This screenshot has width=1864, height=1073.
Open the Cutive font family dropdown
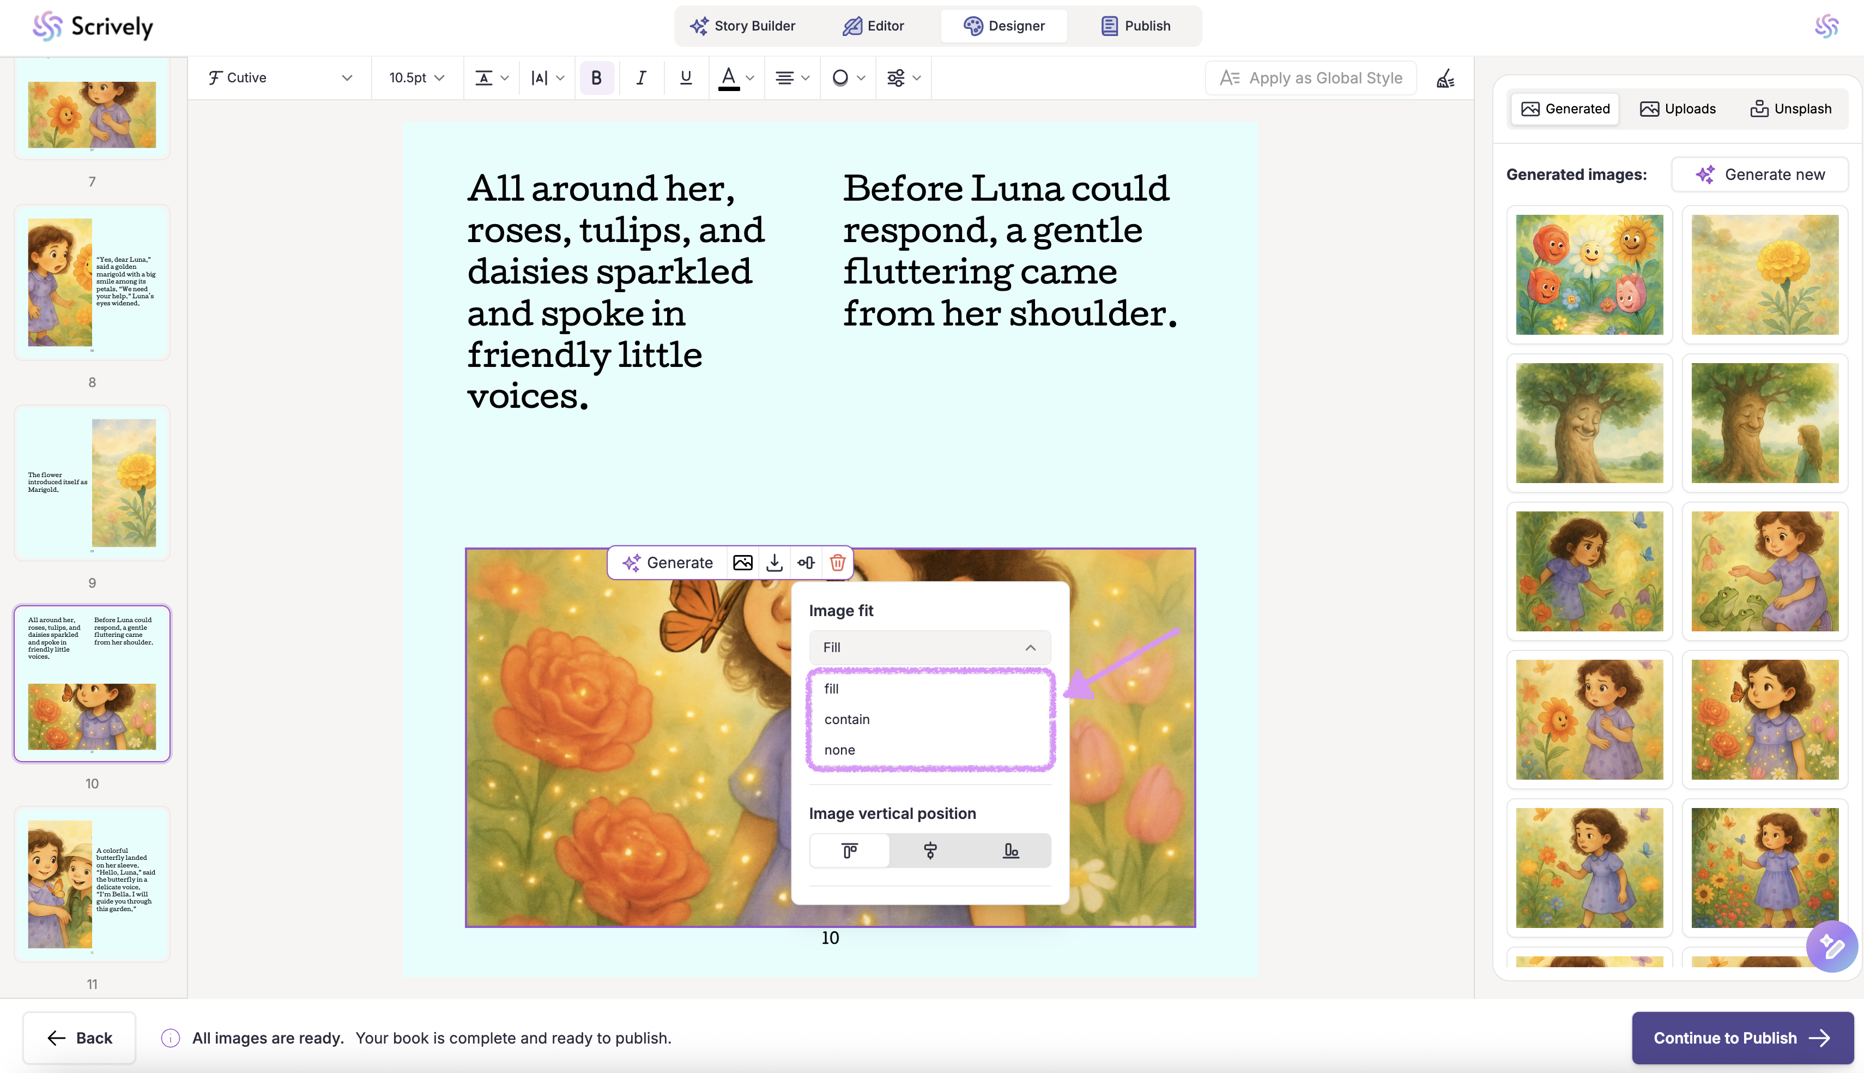coord(280,78)
